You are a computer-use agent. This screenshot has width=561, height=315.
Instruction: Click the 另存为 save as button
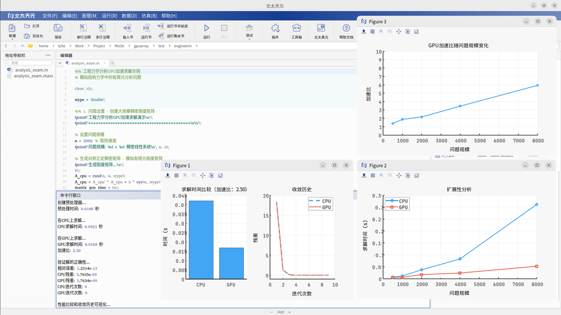click(34, 36)
